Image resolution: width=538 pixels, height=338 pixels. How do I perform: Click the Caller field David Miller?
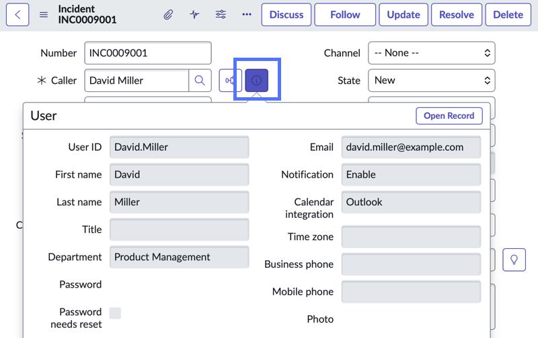137,80
